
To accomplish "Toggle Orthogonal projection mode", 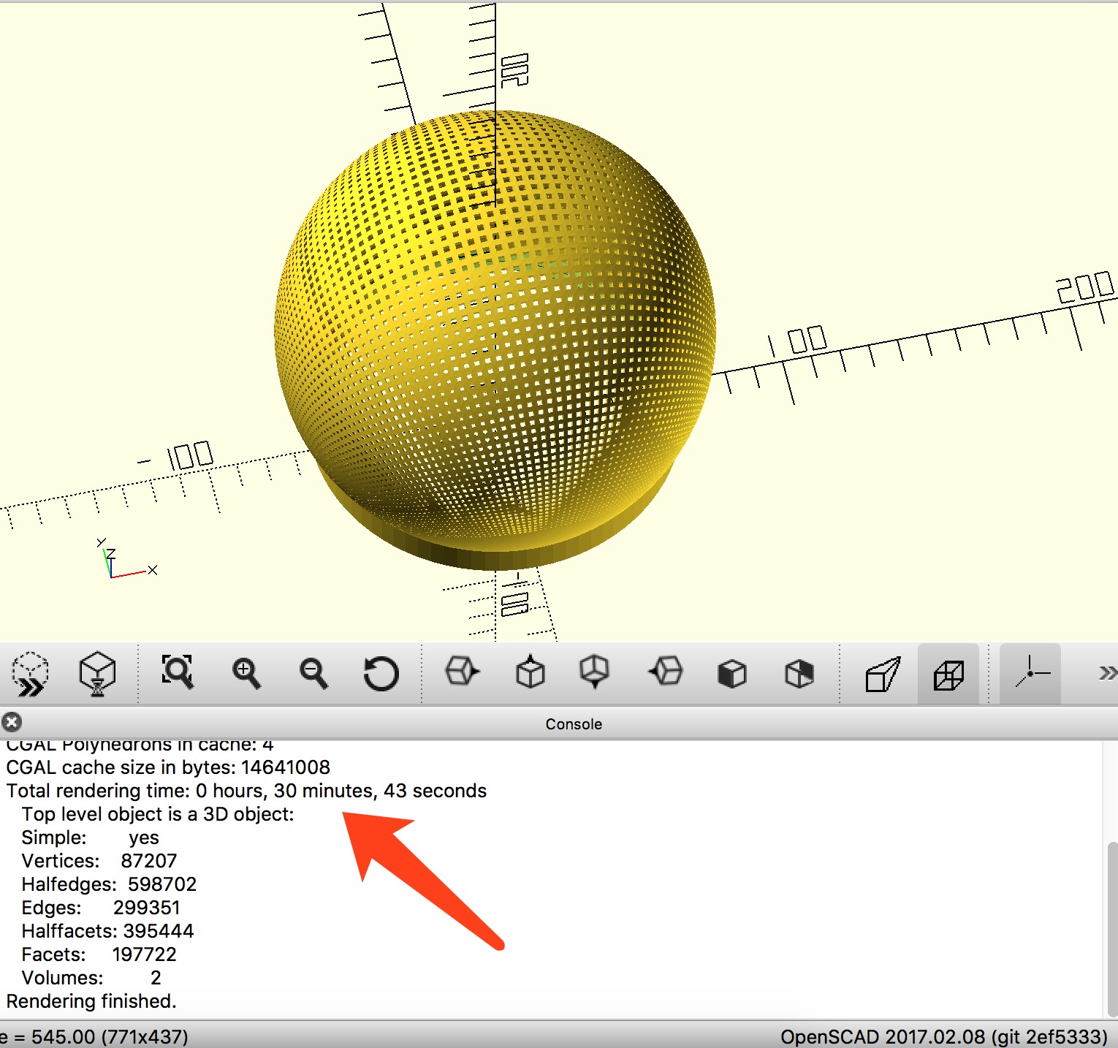I will coord(948,674).
